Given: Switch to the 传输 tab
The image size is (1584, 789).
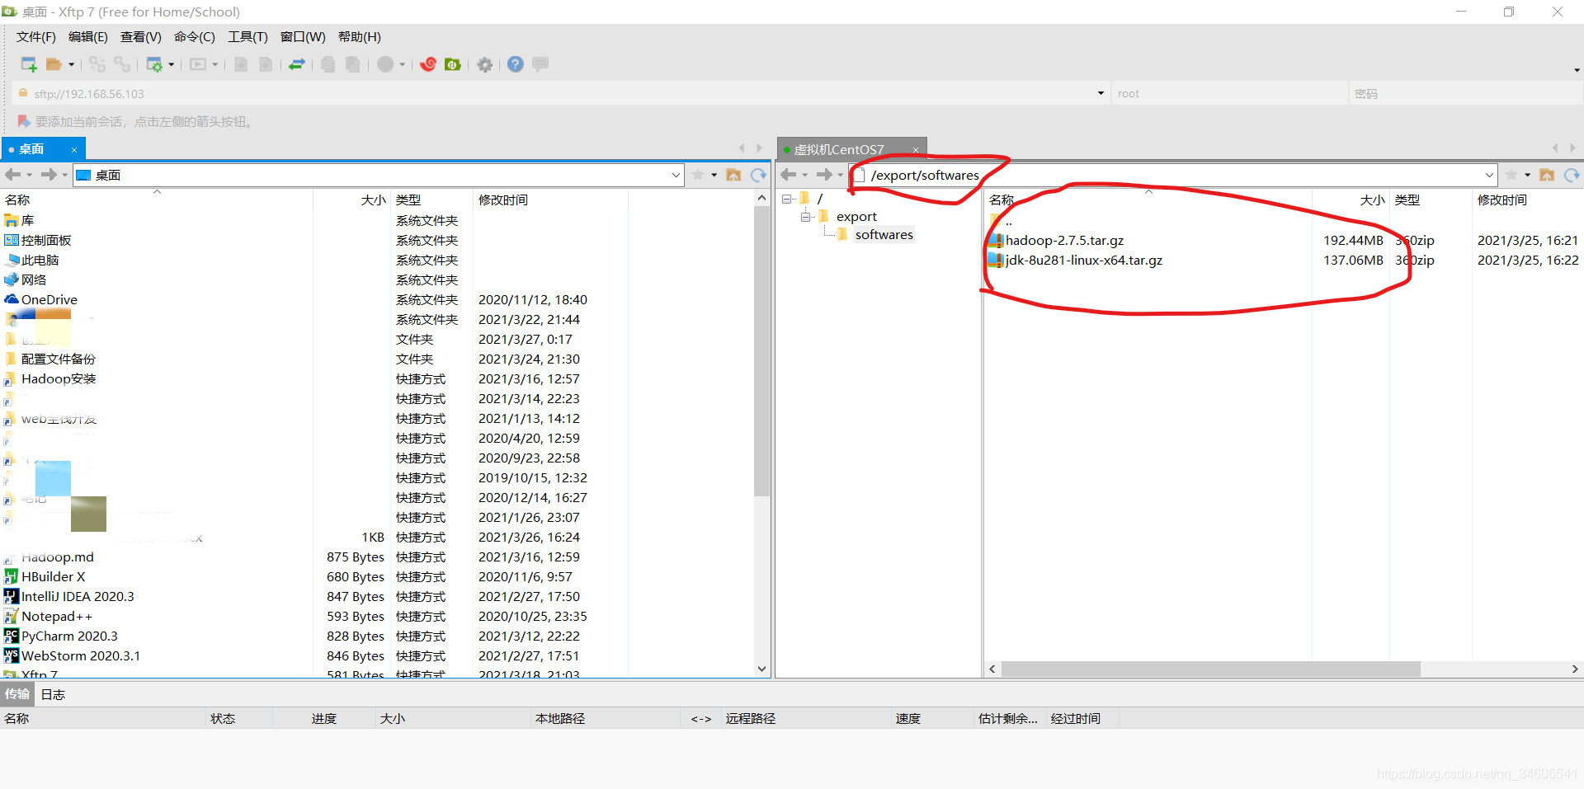Looking at the screenshot, I should pos(17,694).
